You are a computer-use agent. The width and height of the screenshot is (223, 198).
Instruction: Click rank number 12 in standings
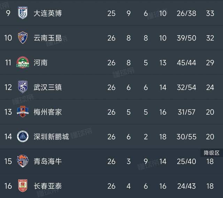(x=8, y=87)
